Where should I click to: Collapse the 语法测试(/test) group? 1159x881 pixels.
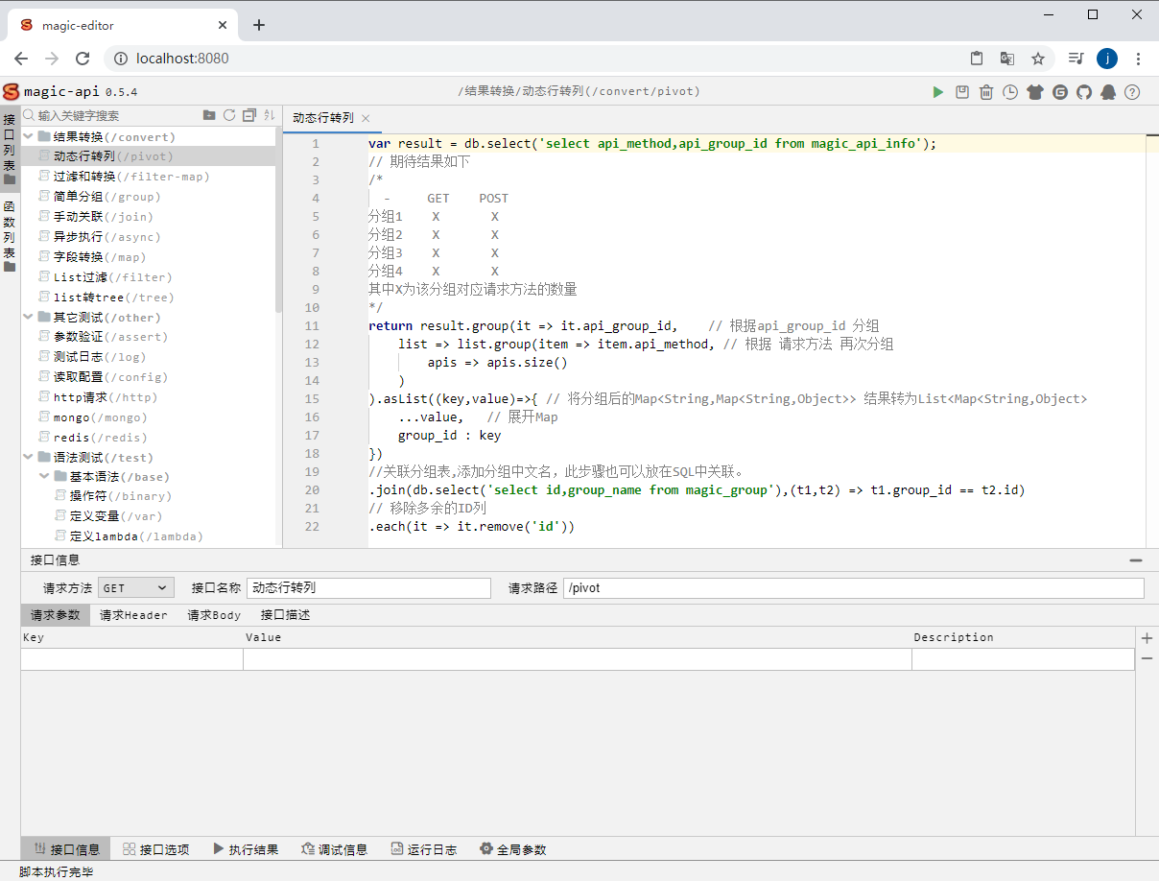click(29, 457)
